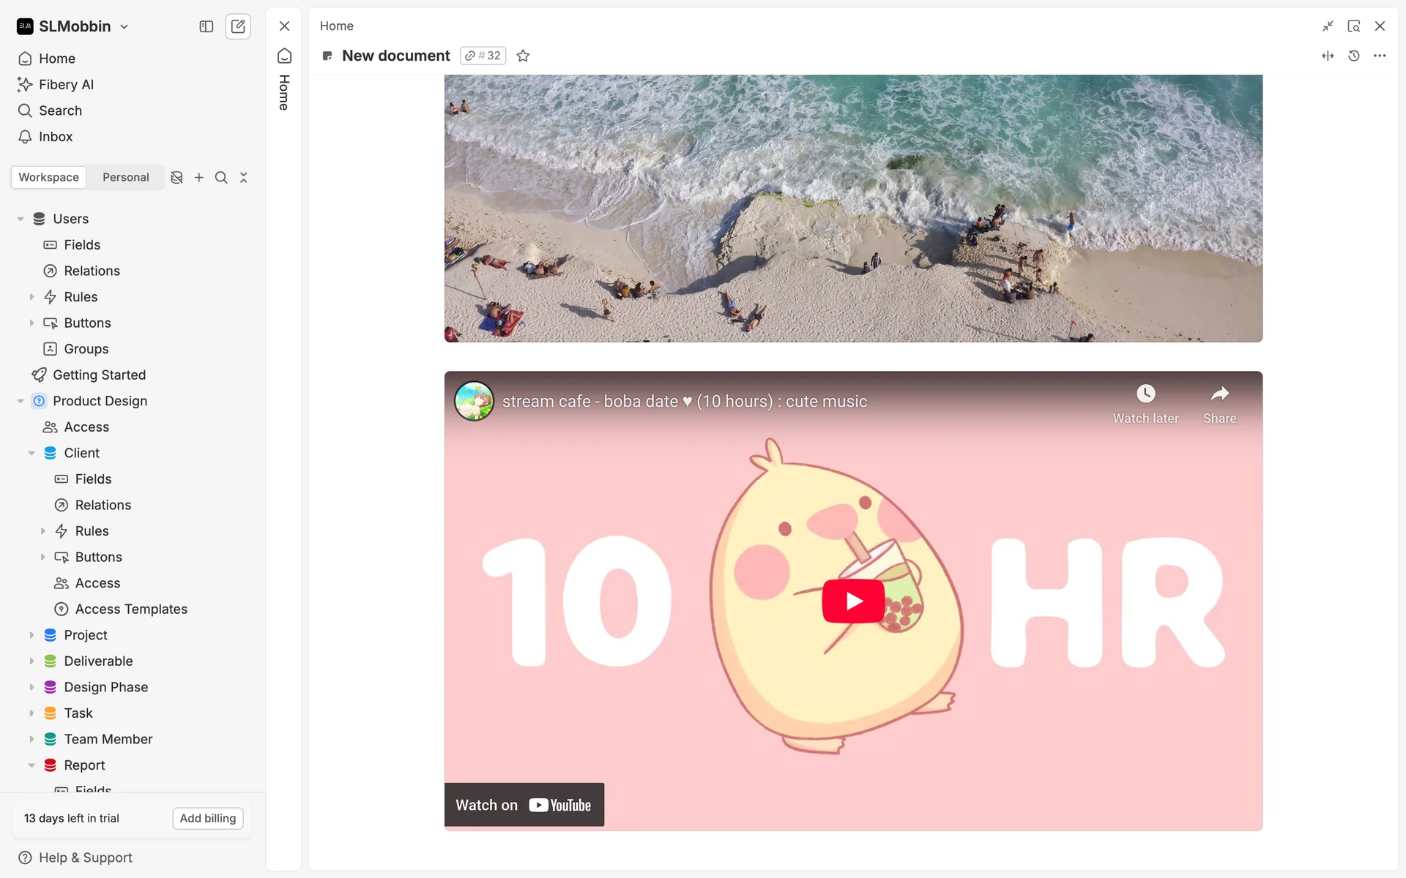Image resolution: width=1406 pixels, height=878 pixels.
Task: Copy document link #32 badge
Action: pyautogui.click(x=483, y=56)
